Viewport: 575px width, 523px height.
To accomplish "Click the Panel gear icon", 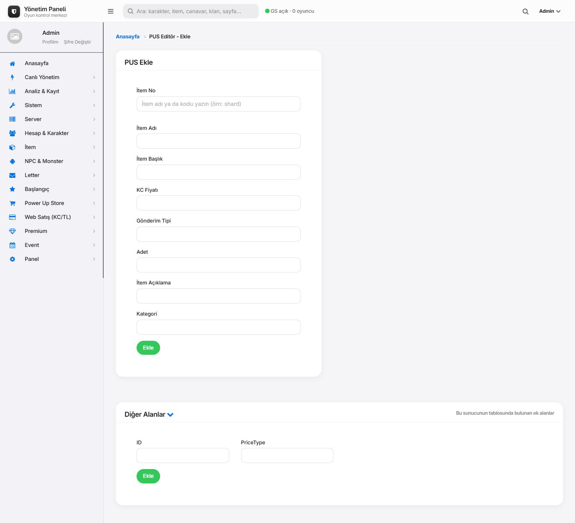I will click(12, 259).
